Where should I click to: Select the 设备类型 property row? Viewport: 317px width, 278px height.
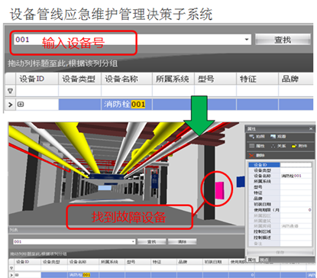pyautogui.click(x=280, y=170)
